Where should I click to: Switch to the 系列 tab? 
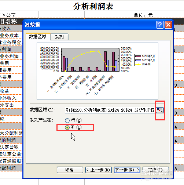[59, 37]
